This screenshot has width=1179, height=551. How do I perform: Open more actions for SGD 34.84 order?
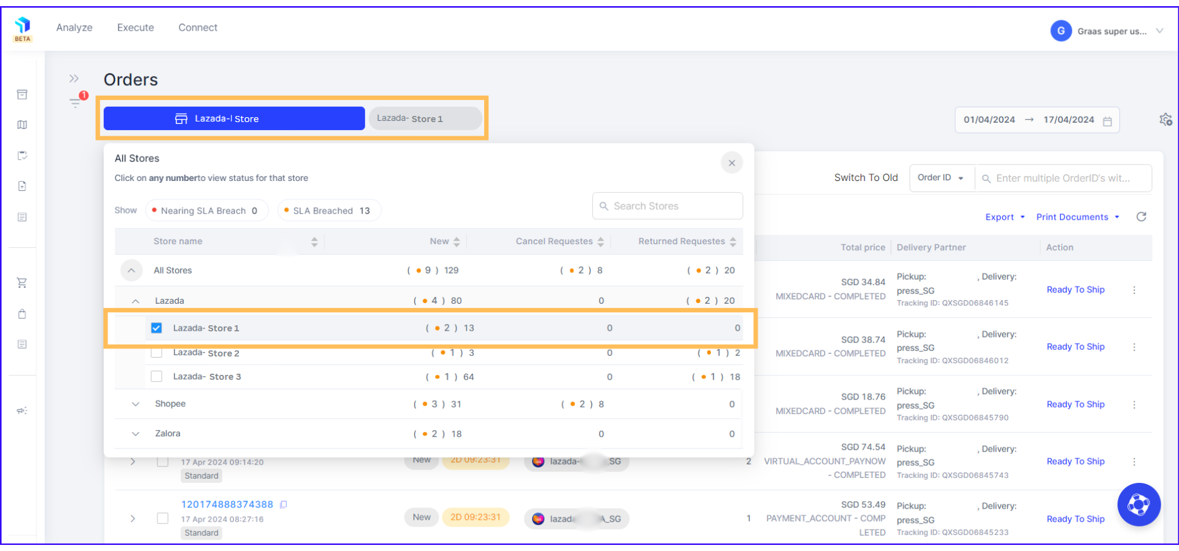coord(1134,290)
